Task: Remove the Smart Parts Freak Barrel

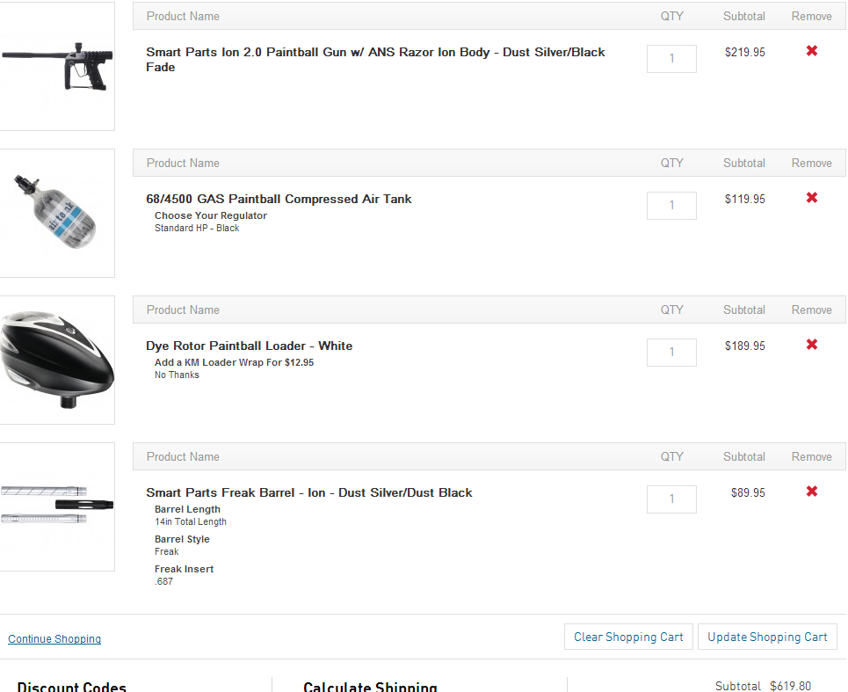Action: (x=812, y=492)
